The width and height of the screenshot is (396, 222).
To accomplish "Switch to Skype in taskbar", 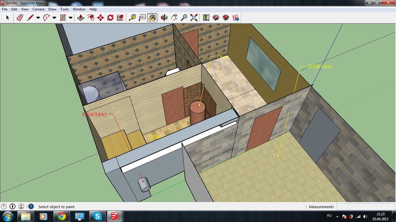I will point(97,216).
